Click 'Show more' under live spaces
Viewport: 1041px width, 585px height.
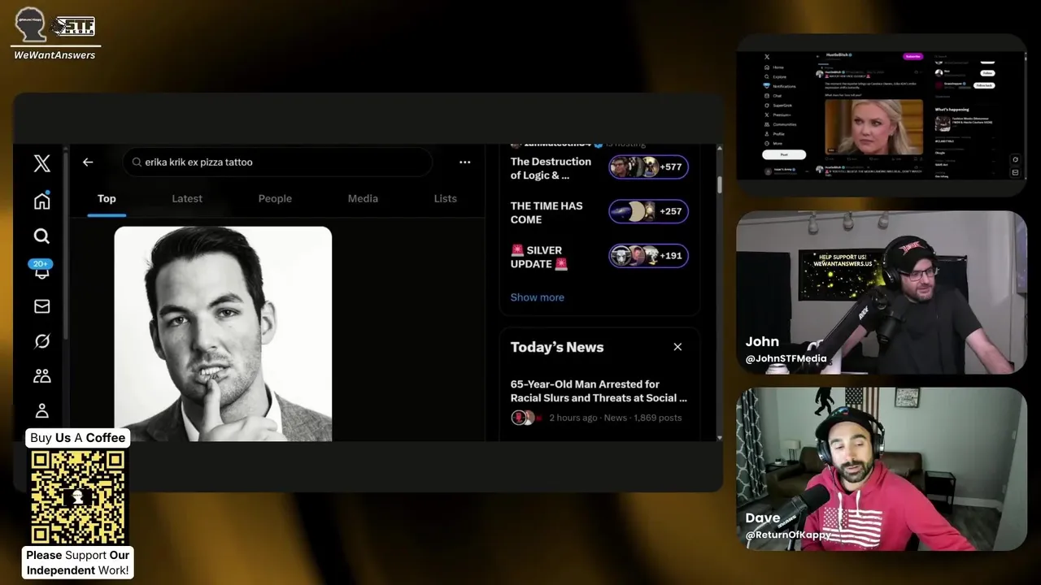click(537, 297)
